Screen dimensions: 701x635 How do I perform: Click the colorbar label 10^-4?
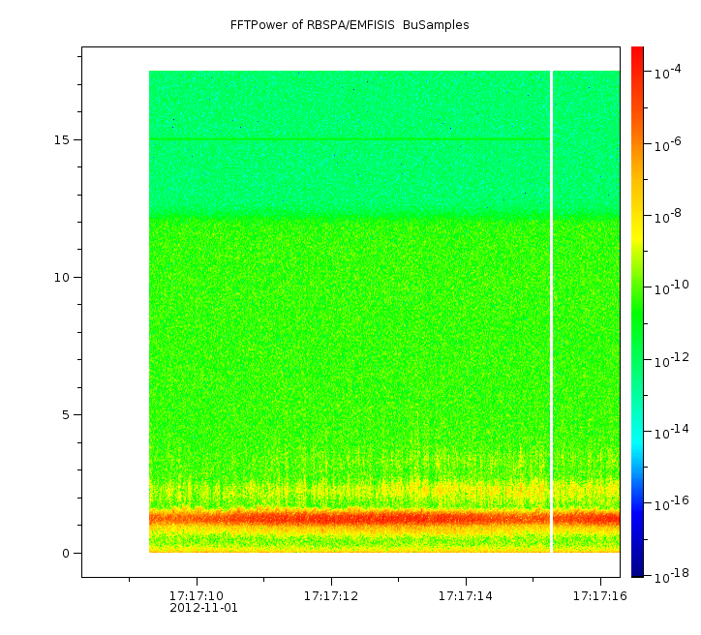click(x=668, y=72)
